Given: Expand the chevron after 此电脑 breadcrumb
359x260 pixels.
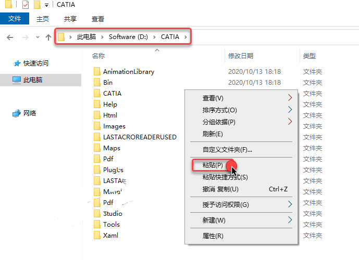Looking at the screenshot, I should coord(102,37).
